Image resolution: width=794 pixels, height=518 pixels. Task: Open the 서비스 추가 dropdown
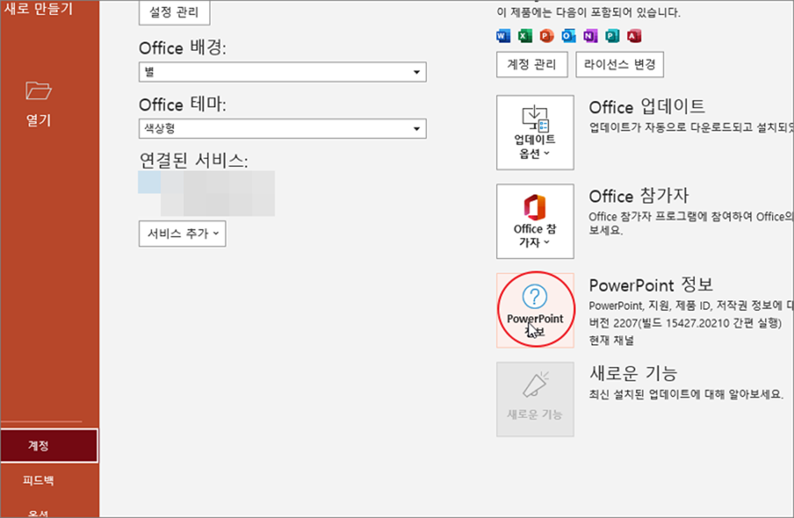182,234
